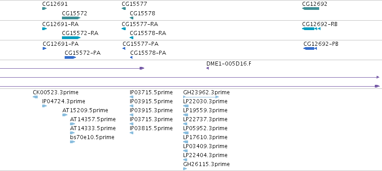382x171 pixels.
Task: Select the LP22030.3prime EST label
Action: tap(205, 101)
